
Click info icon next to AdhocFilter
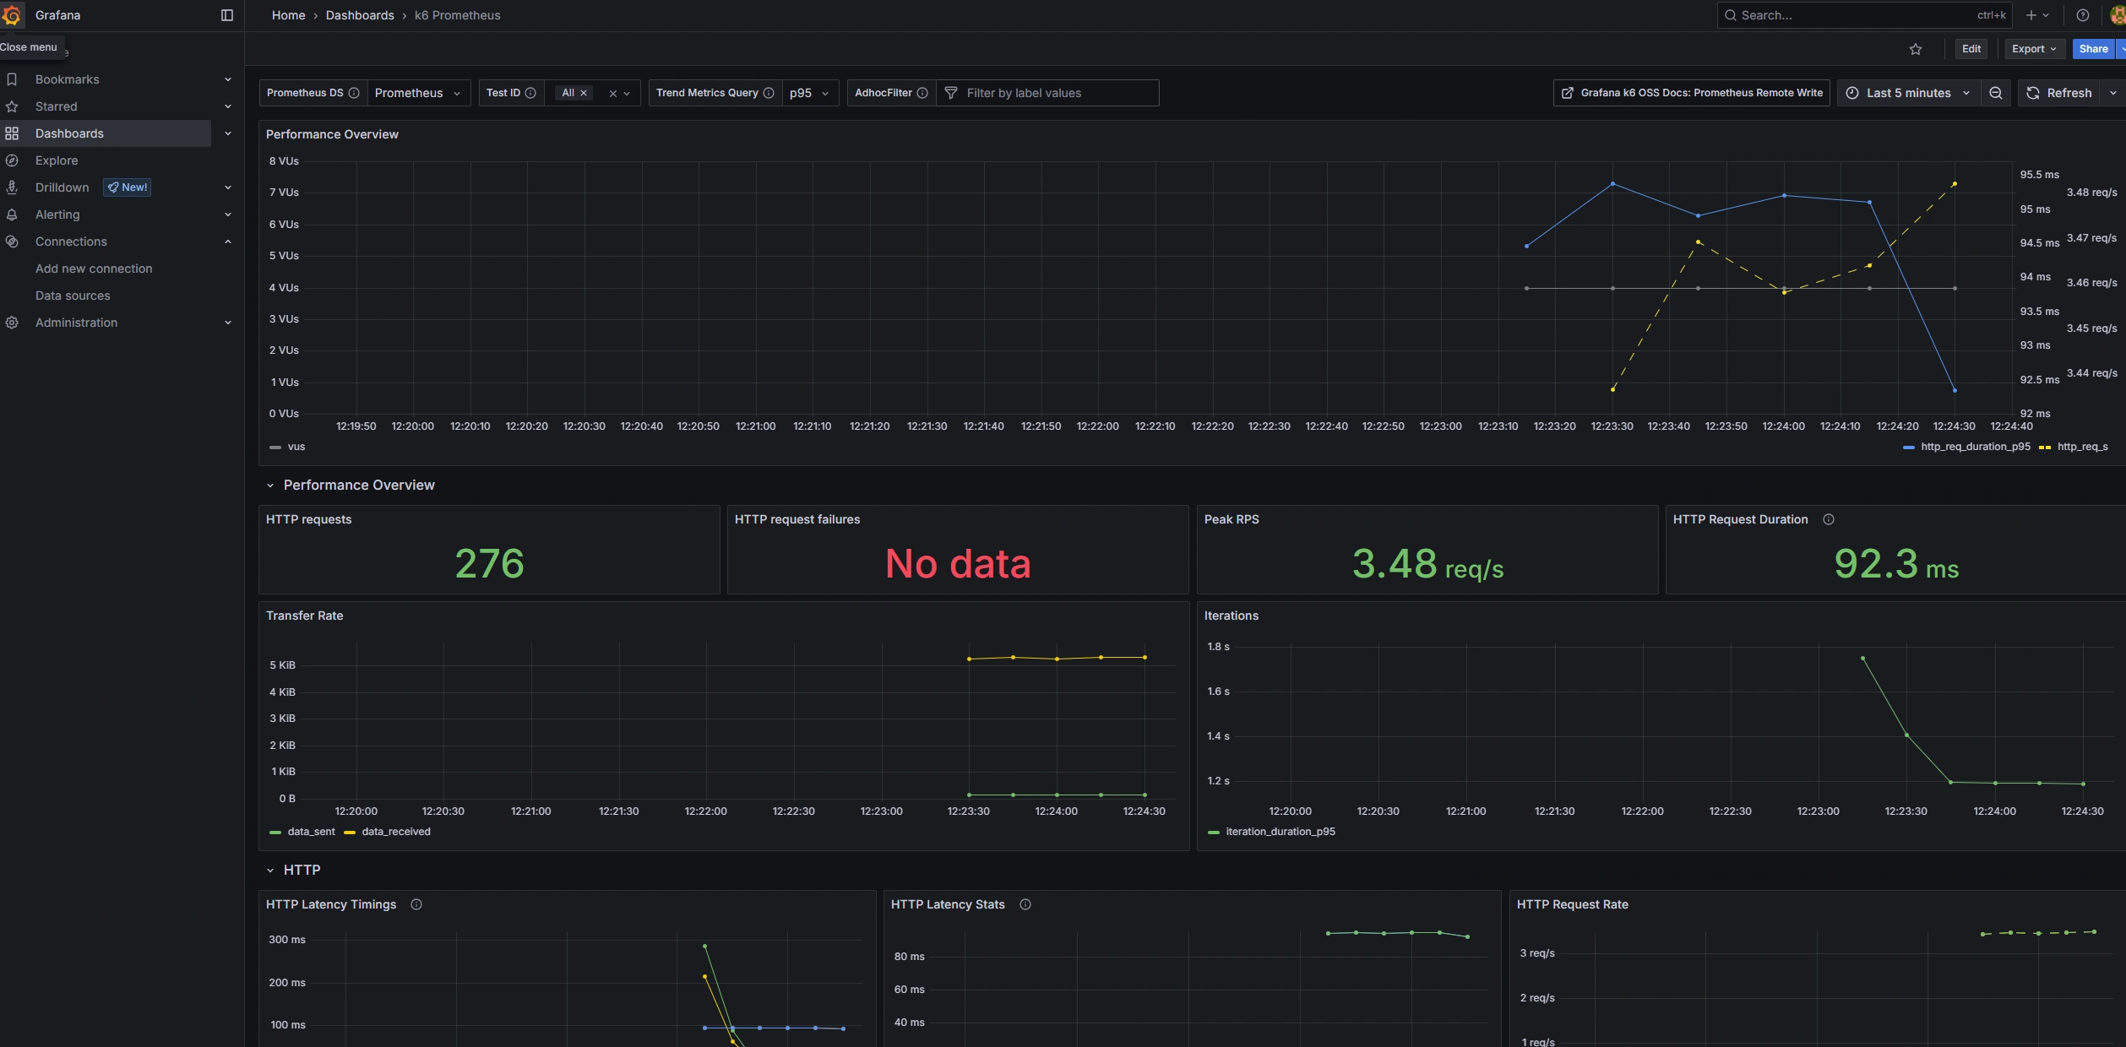point(922,93)
